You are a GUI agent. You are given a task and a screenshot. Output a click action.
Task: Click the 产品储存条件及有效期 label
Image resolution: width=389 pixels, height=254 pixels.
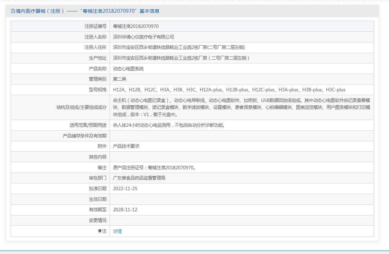tap(85, 136)
